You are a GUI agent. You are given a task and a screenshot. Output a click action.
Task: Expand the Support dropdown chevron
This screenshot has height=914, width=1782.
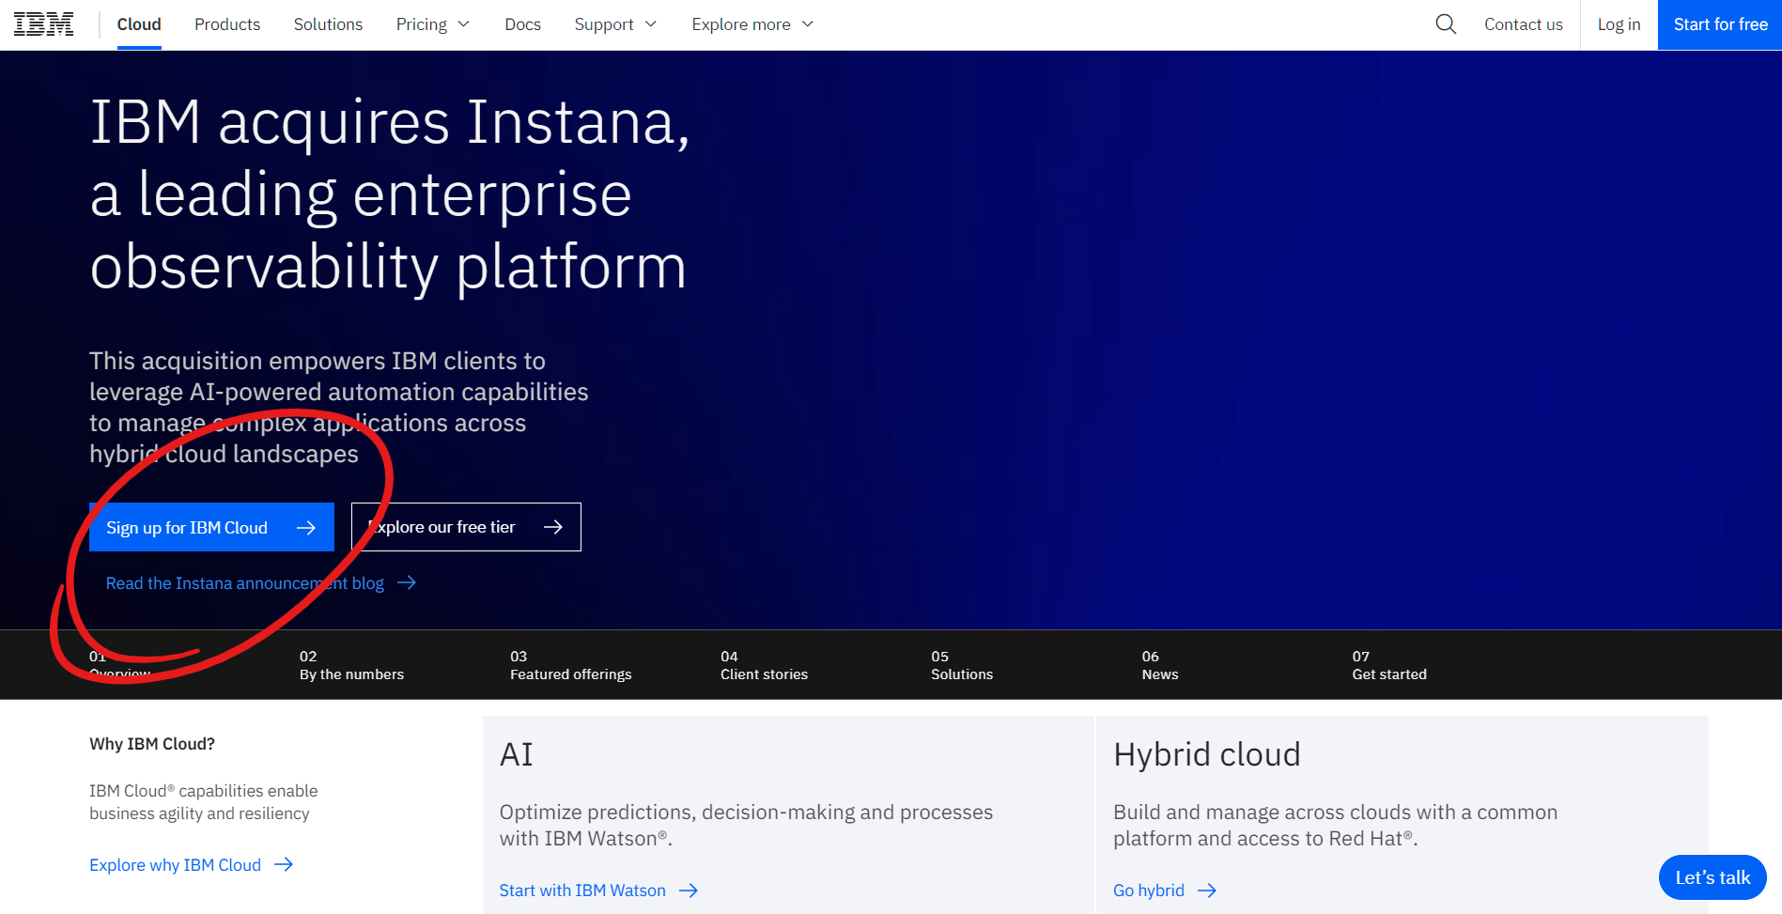[651, 24]
